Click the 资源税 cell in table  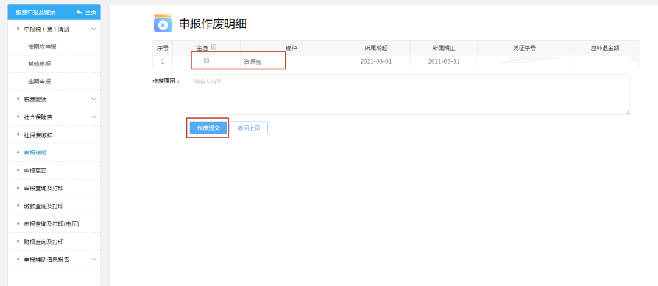(291, 61)
